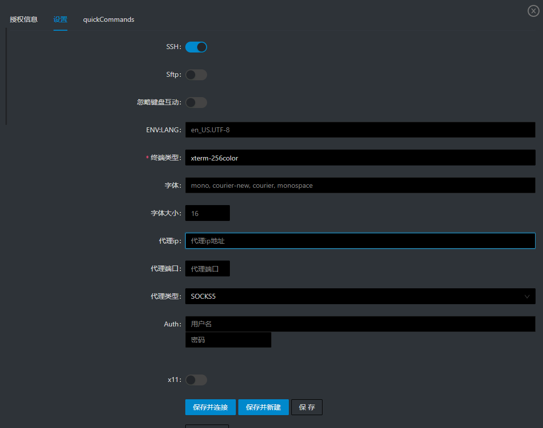
Task: Click the 保 存 button
Action: pos(307,407)
